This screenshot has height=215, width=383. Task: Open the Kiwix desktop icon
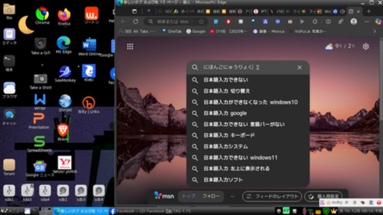[89, 73]
